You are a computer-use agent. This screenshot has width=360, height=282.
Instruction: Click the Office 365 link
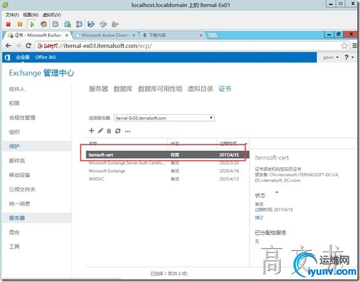pyautogui.click(x=45, y=57)
